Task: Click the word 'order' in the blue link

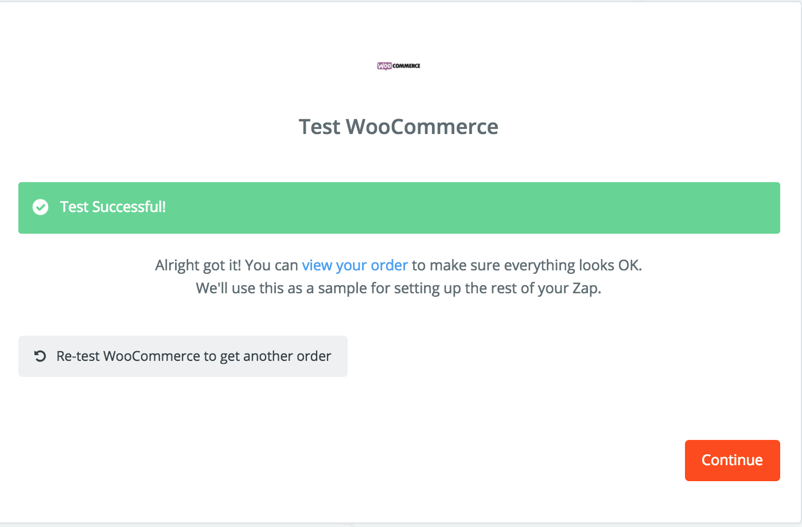Action: coord(390,265)
